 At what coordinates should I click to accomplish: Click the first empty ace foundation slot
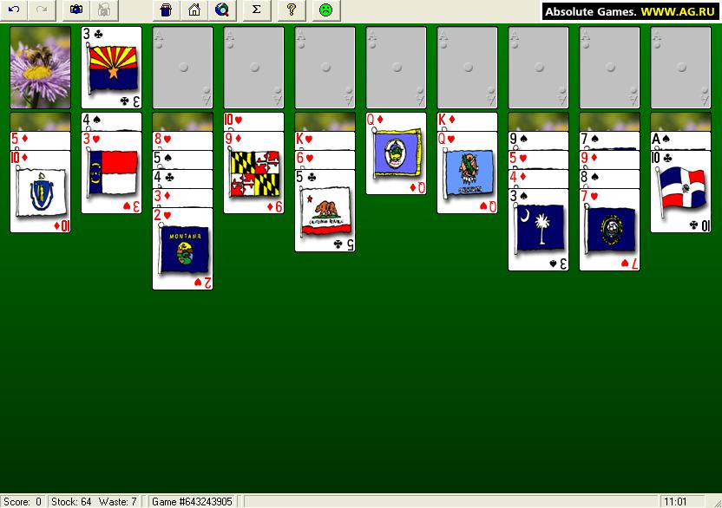[x=182, y=67]
